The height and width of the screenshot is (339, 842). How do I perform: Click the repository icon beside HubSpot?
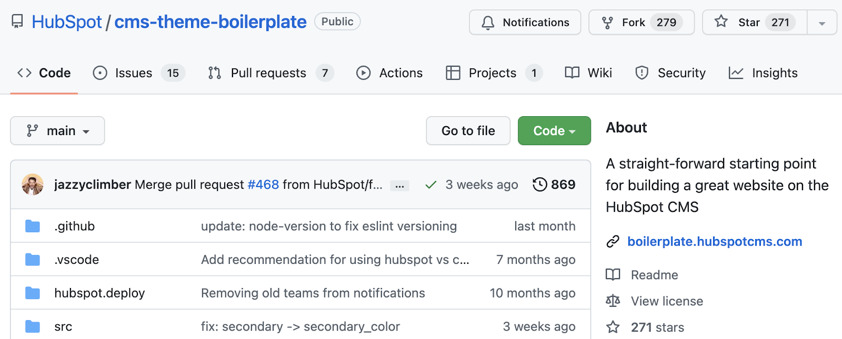tap(17, 22)
